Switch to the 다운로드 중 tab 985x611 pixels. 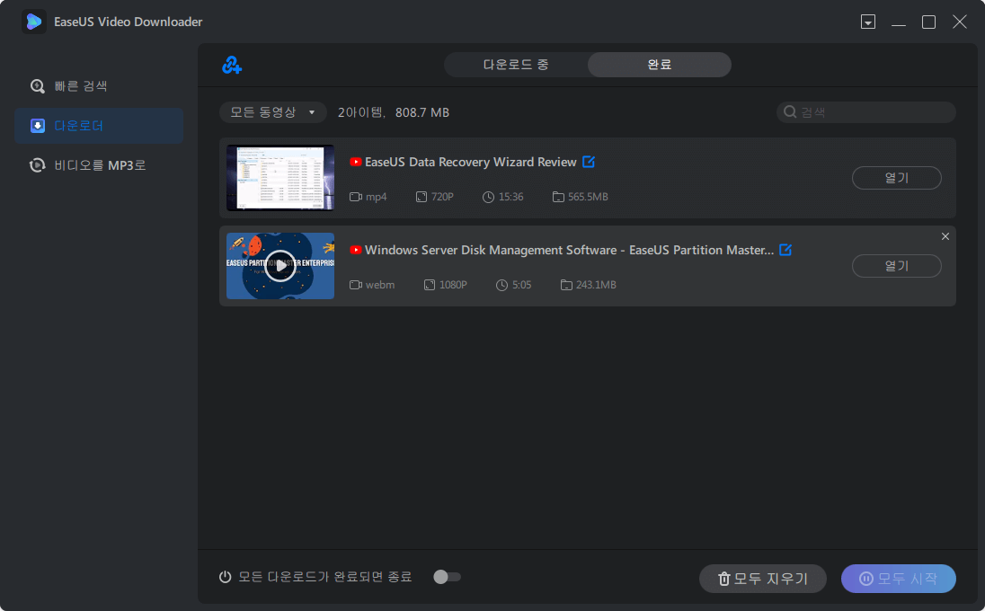click(516, 65)
